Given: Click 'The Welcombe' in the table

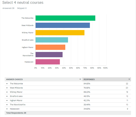Looking at the screenshot, I should tap(16, 84).
